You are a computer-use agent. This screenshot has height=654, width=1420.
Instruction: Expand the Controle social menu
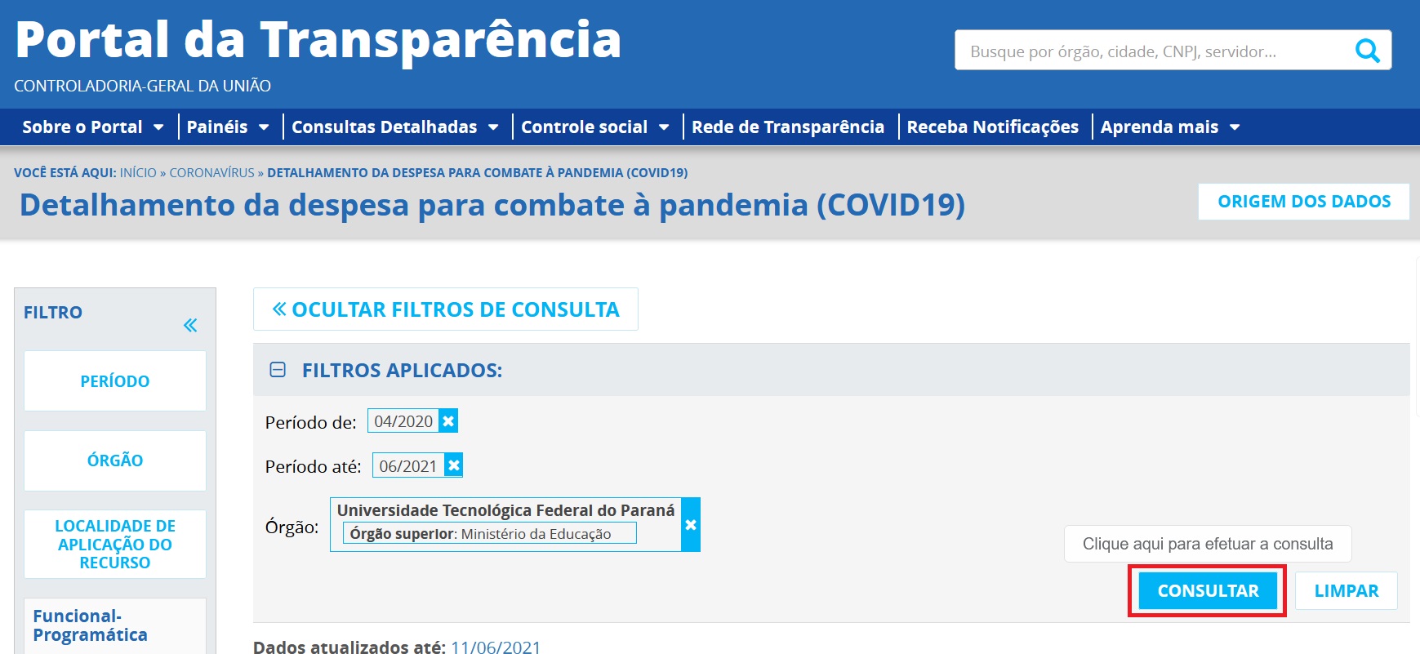594,127
